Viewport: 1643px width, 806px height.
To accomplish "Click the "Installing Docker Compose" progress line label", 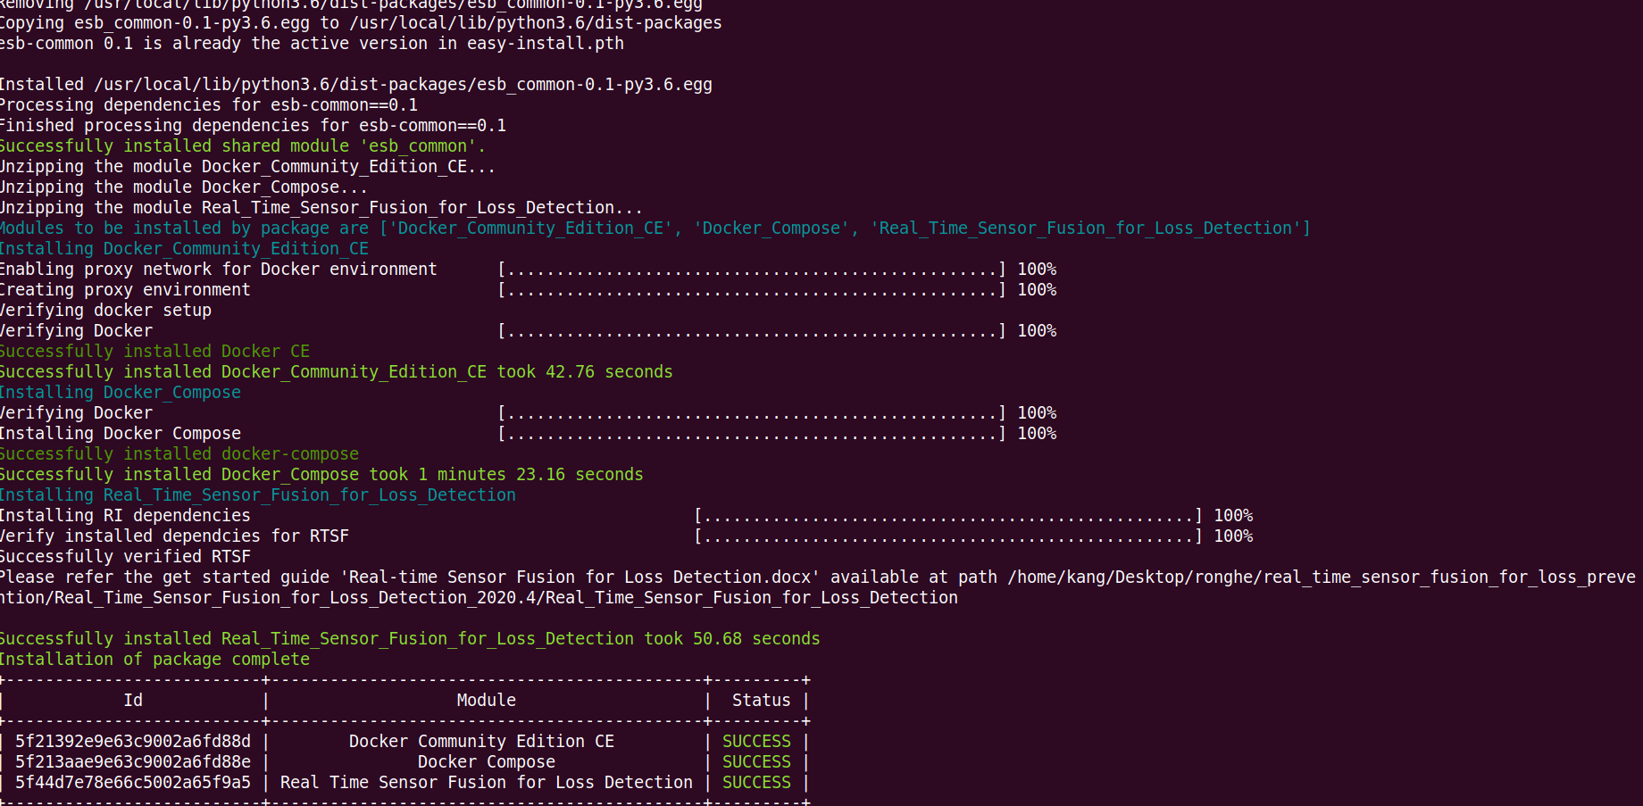I will coord(121,434).
